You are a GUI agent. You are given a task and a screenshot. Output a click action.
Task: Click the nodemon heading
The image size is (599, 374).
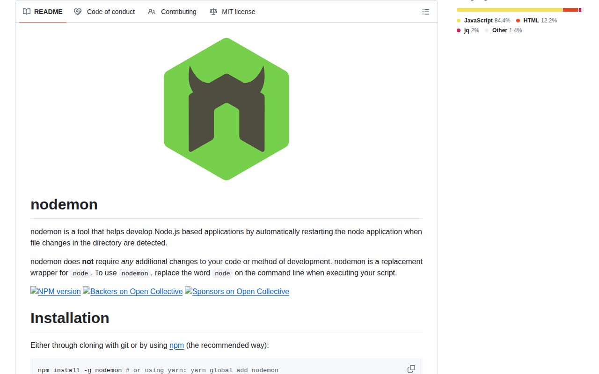[64, 204]
